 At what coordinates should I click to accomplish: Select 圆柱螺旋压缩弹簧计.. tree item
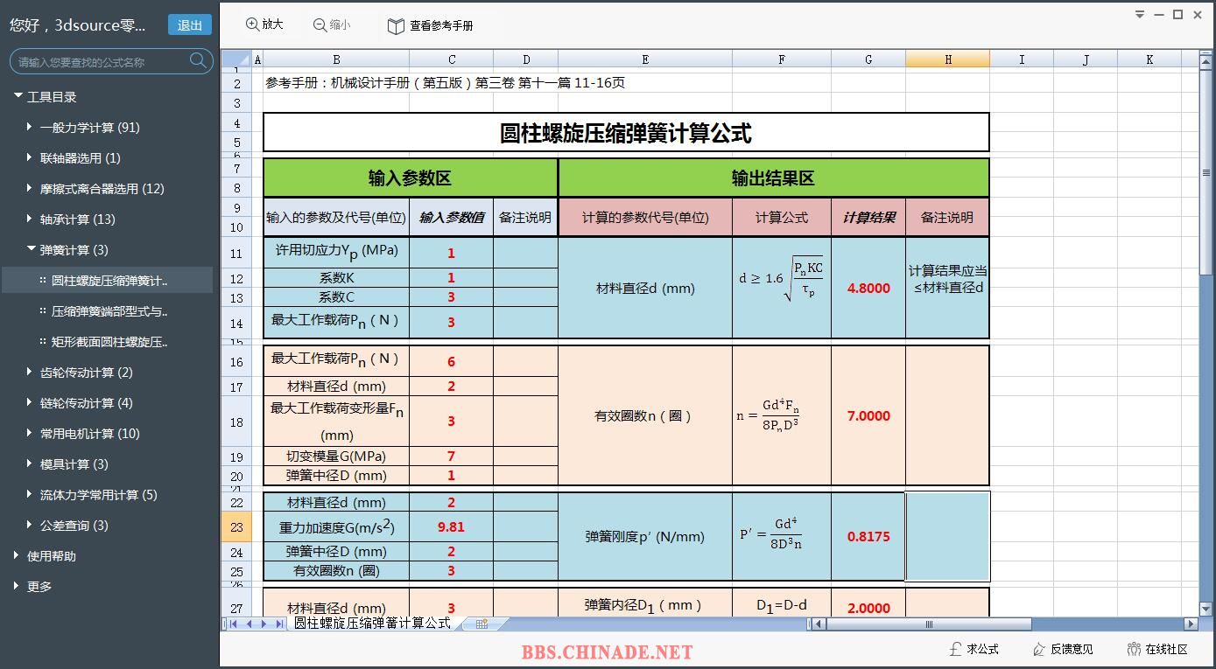pos(107,280)
